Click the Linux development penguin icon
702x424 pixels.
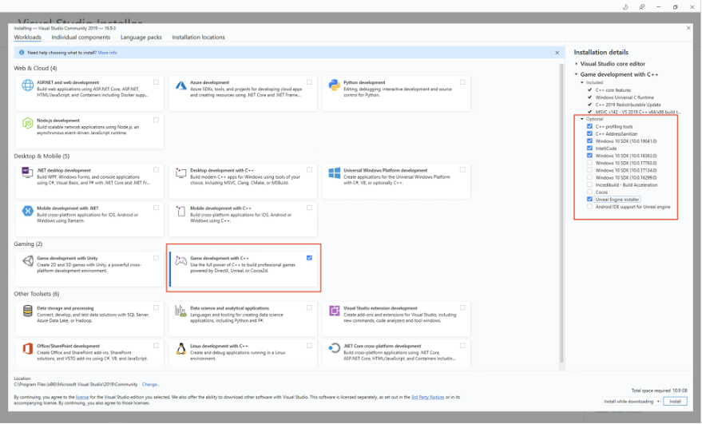(180, 349)
